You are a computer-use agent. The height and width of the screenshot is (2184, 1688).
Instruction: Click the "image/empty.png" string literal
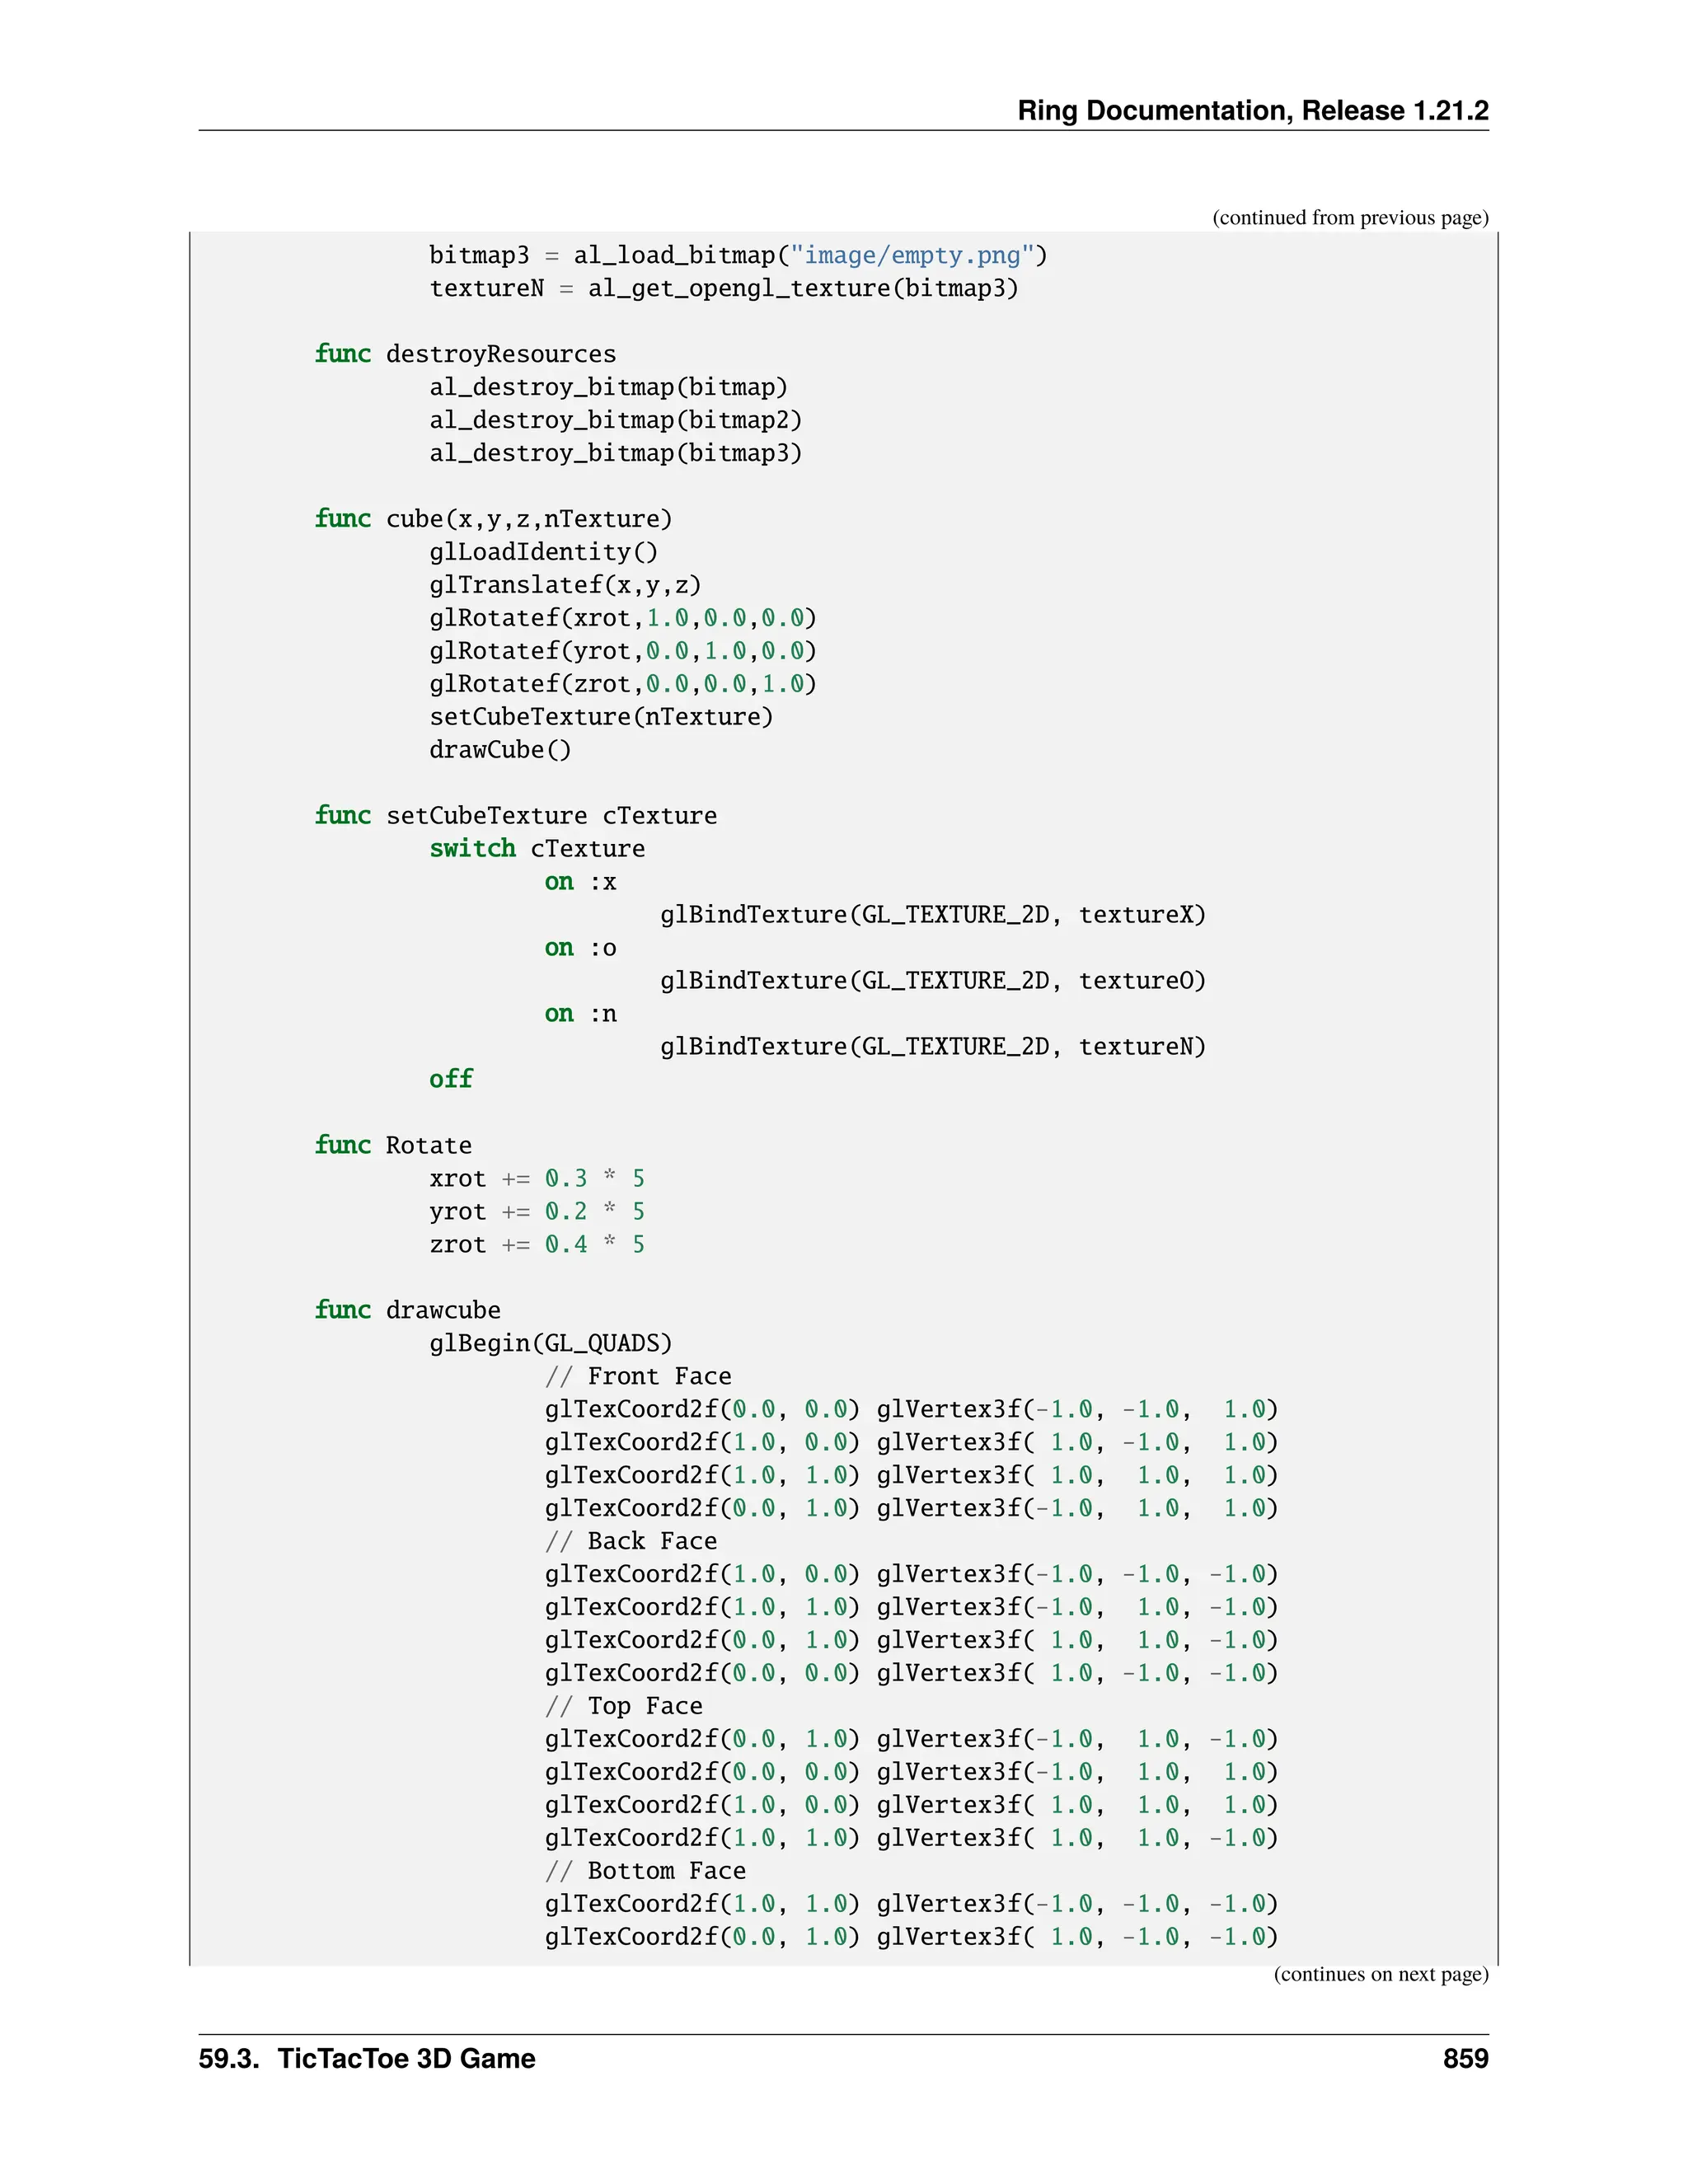coord(913,256)
